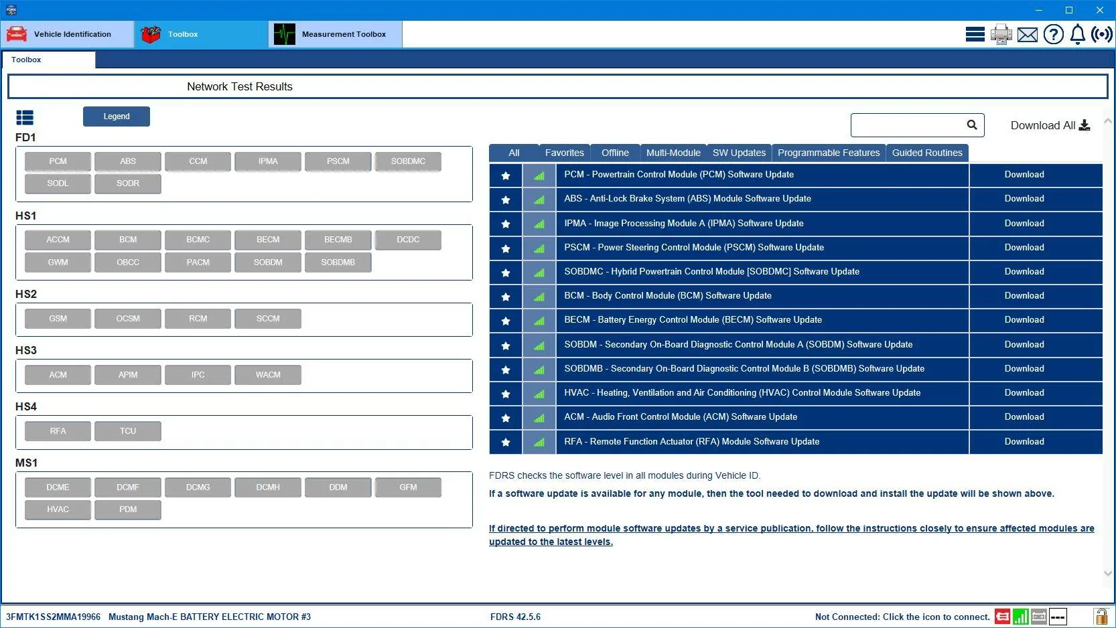Click the wireless broadcast signal icon
Viewport: 1116px width, 628px height.
point(1102,34)
